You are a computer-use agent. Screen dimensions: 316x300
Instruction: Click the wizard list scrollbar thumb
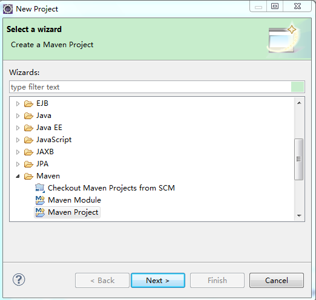click(x=298, y=159)
